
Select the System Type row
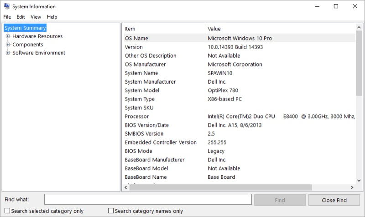240,99
